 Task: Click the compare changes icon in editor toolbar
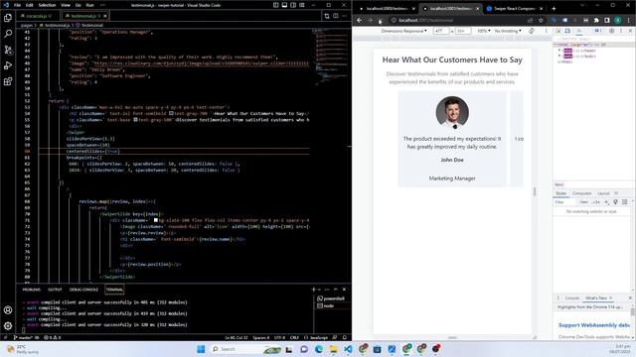[x=327, y=16]
